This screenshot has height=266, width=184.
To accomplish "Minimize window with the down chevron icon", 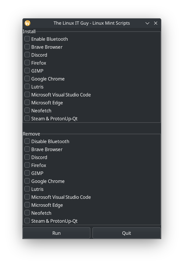I will (x=147, y=23).
